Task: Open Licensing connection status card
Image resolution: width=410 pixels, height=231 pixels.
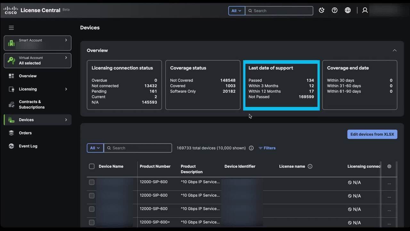Action: click(124, 85)
